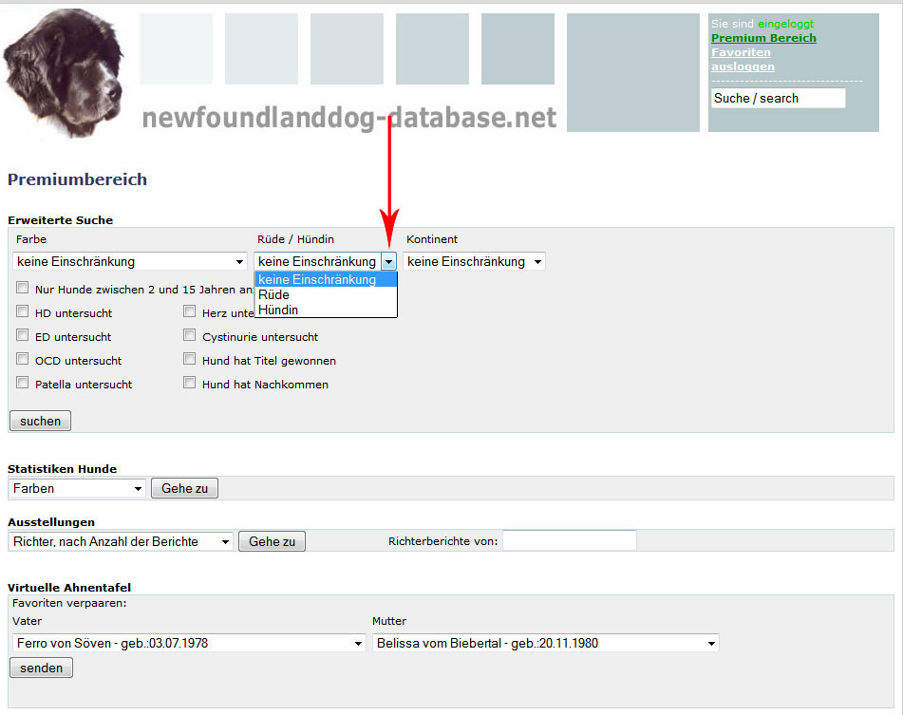Open the Premium Bereich link
The width and height of the screenshot is (903, 715).
[x=763, y=38]
